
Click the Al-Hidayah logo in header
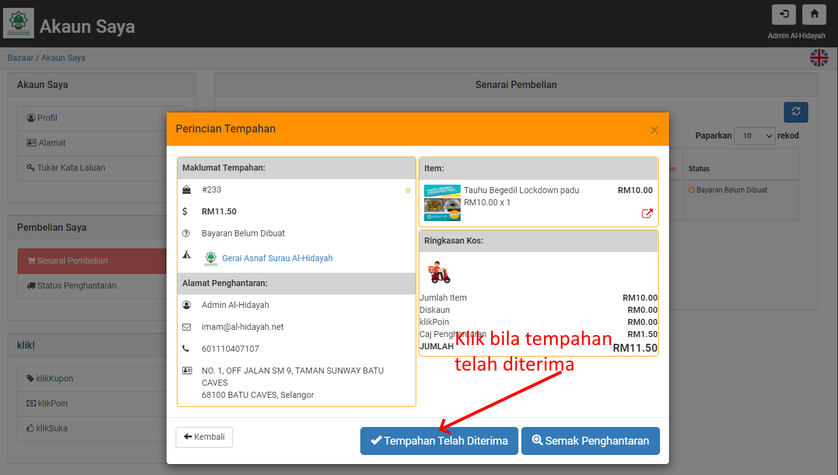(18, 23)
